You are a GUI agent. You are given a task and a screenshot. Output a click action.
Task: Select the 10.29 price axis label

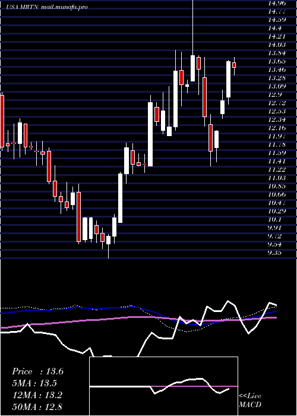(x=277, y=211)
